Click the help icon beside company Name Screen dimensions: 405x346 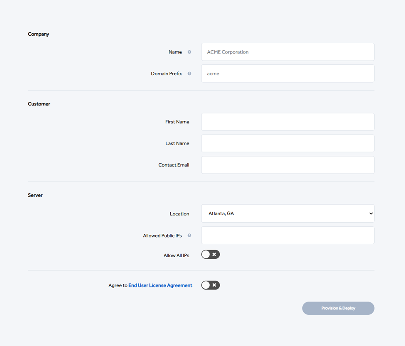tap(189, 52)
